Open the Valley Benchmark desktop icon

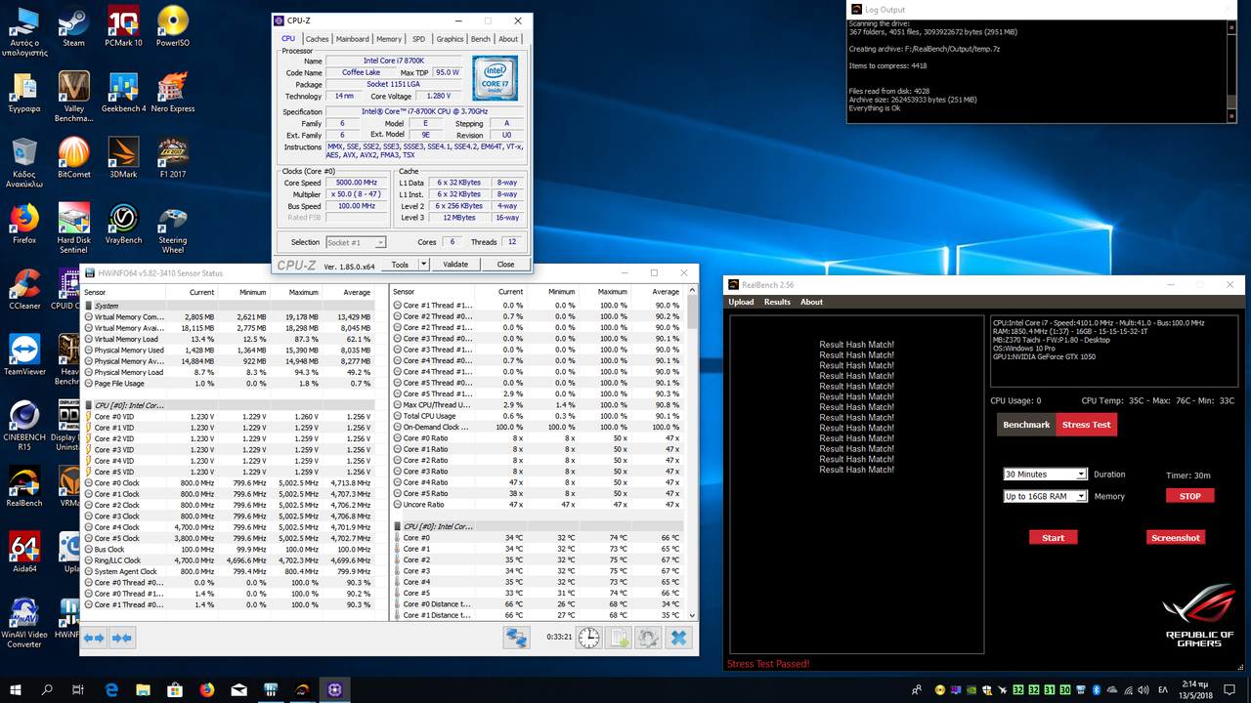(73, 96)
